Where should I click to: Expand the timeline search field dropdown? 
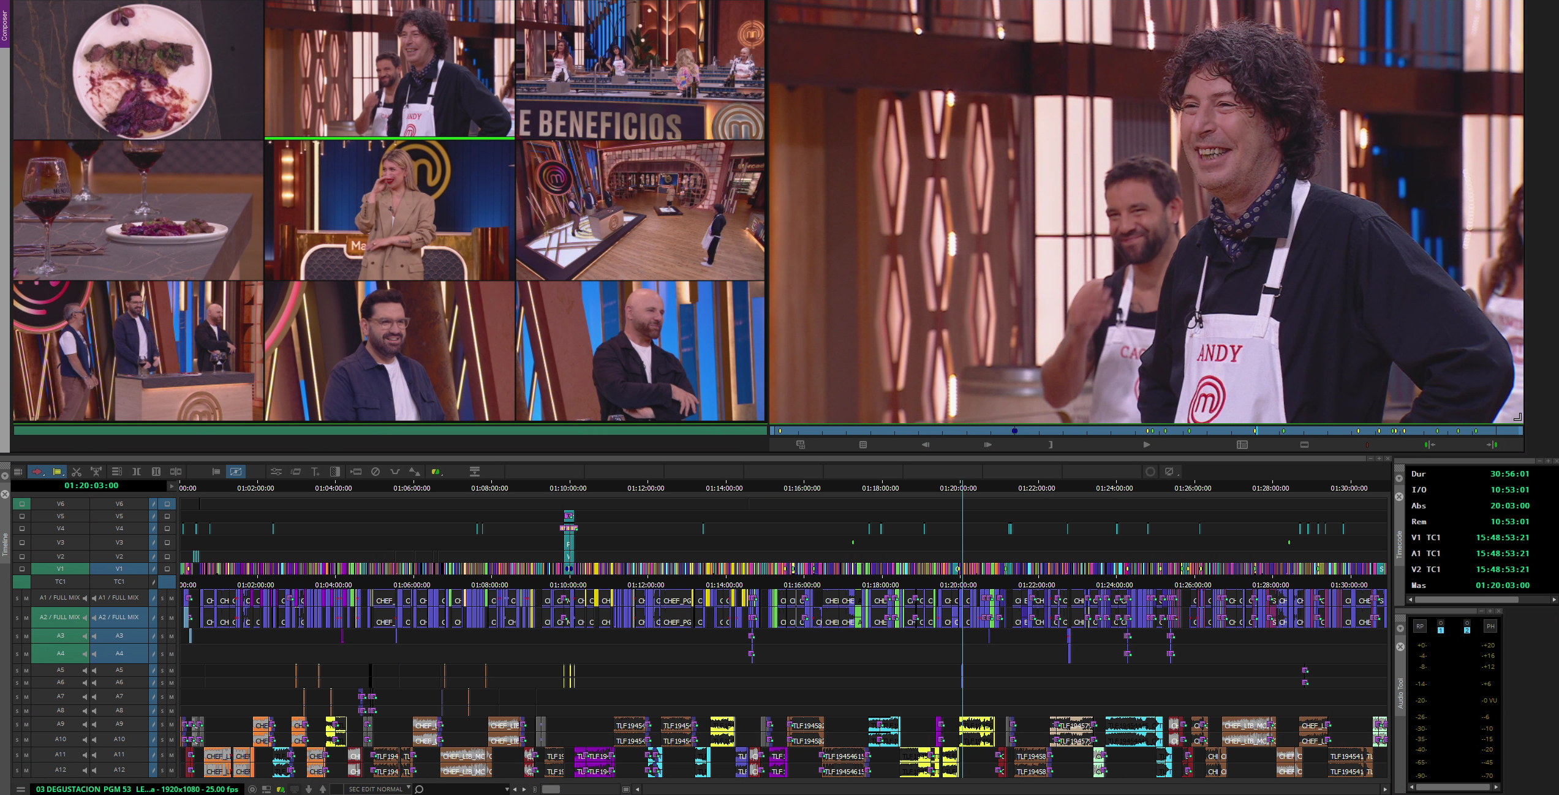507,789
